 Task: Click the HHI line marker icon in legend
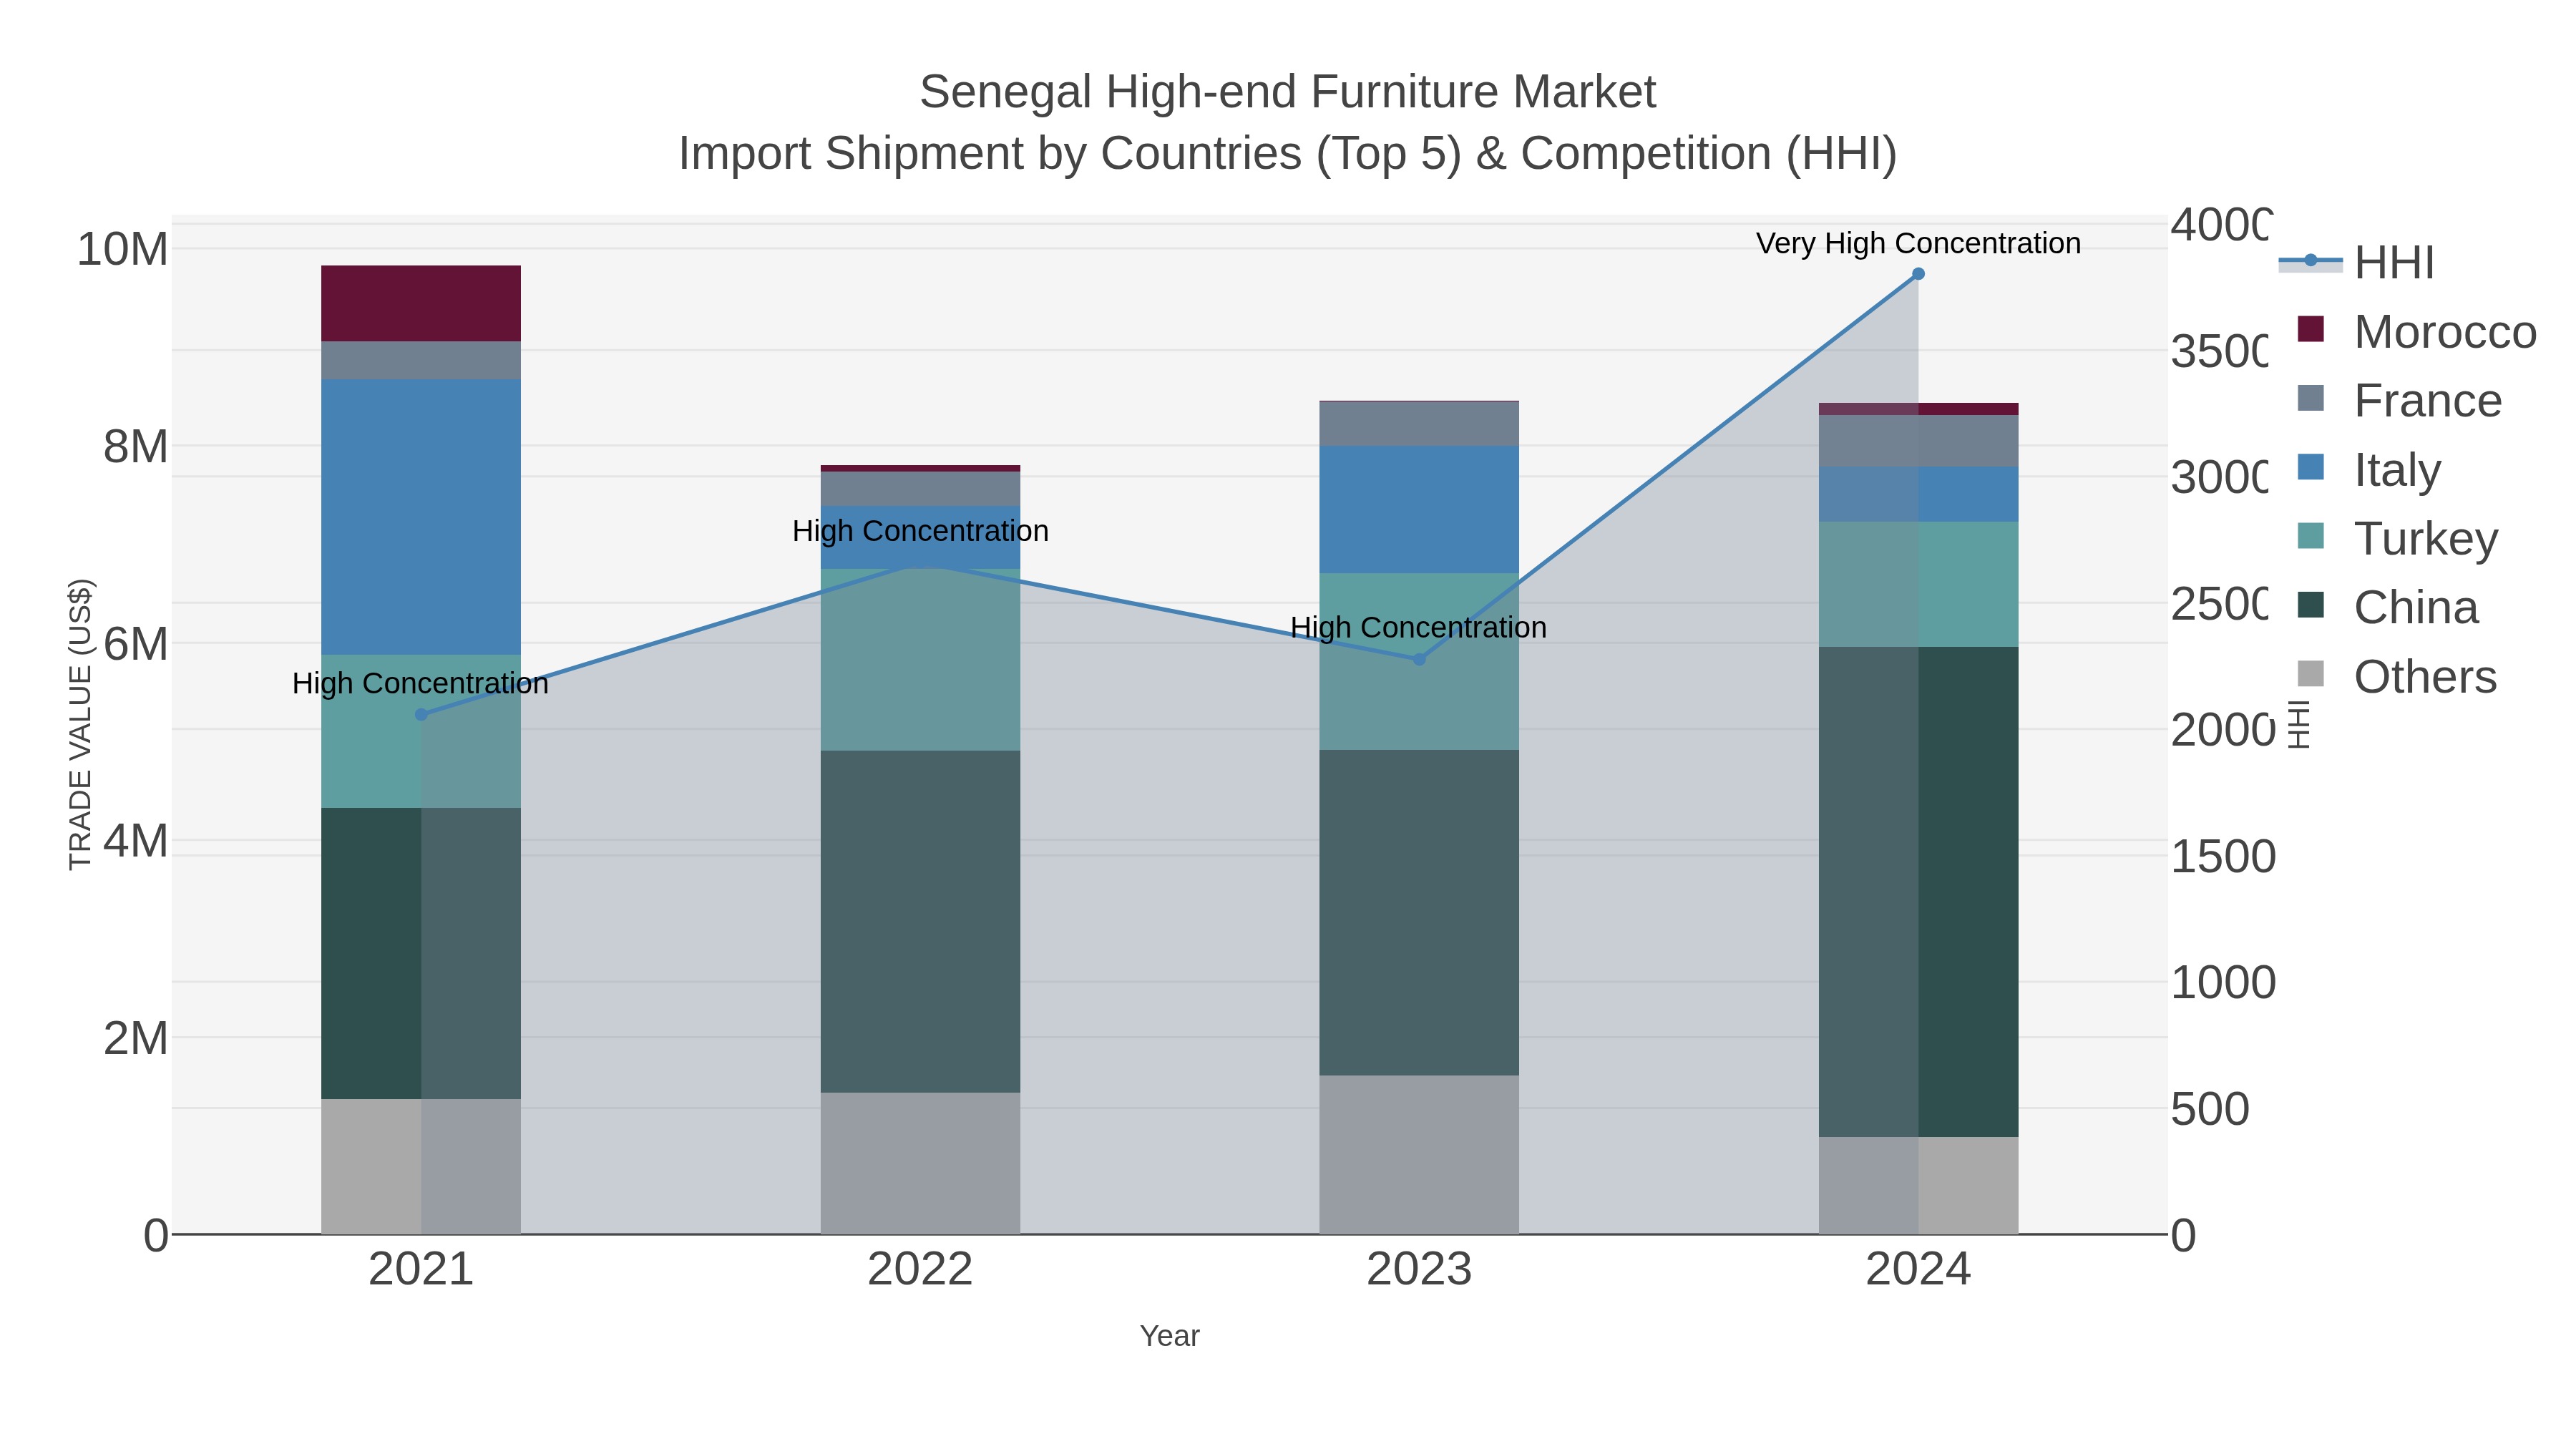[x=2311, y=261]
